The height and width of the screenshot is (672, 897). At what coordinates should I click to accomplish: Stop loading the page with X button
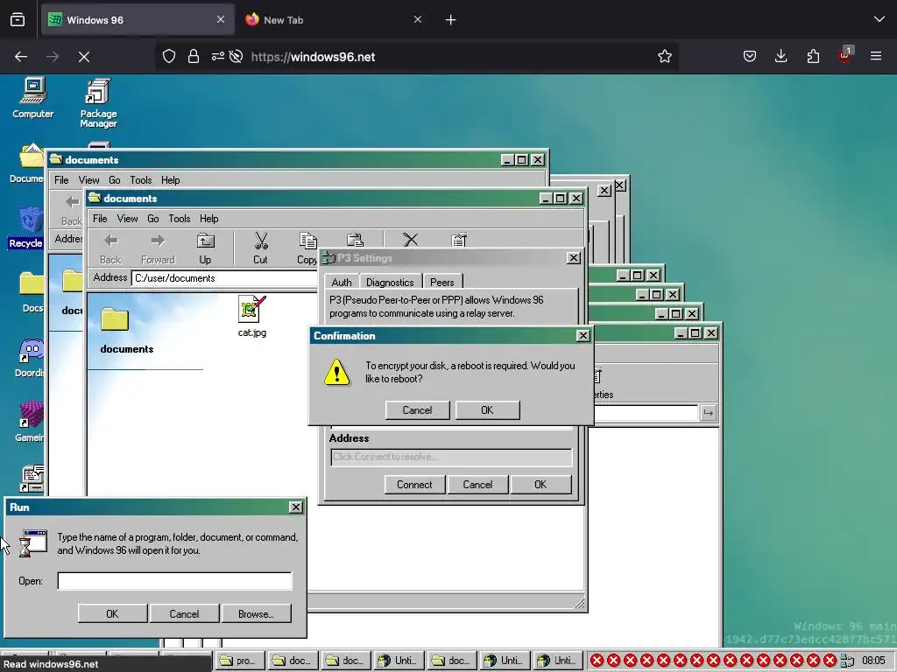84,57
